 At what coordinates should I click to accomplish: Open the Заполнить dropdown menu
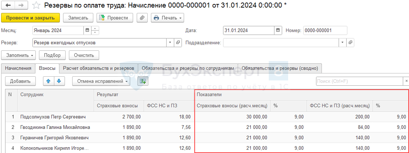19,55
